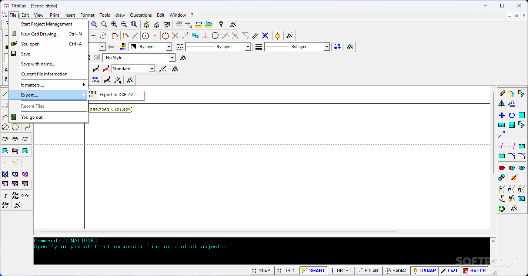Open the Format menu
The image size is (528, 276).
pos(87,15)
